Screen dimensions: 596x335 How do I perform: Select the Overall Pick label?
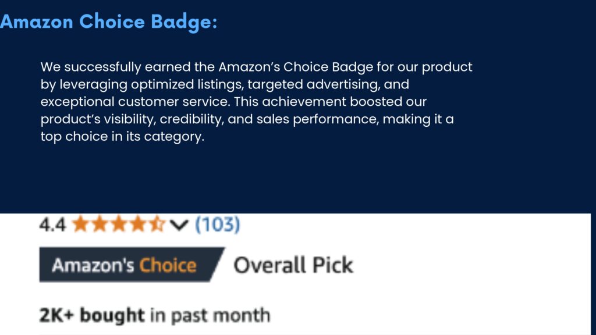293,265
